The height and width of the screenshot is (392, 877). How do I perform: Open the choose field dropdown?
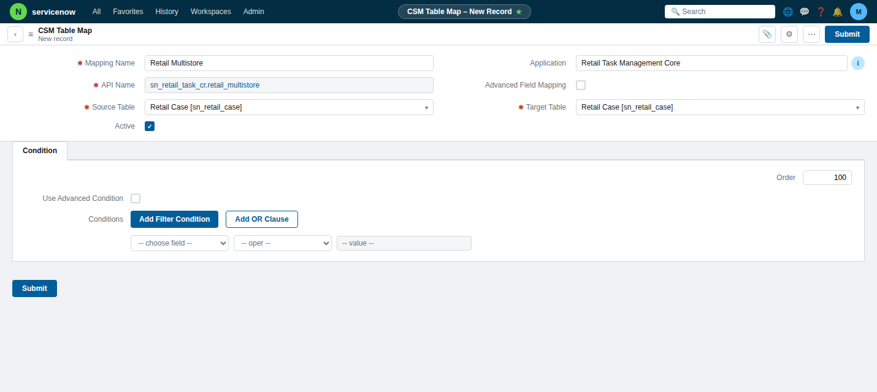pyautogui.click(x=180, y=243)
